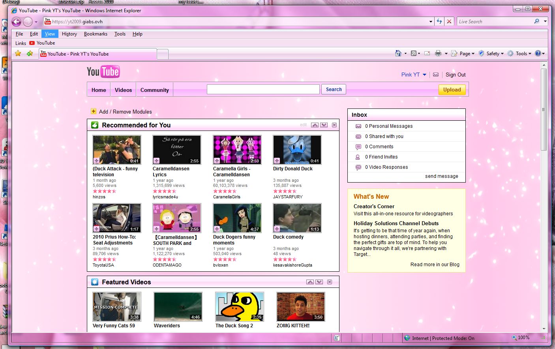This screenshot has width=555, height=349.
Task: Select the YouTube Videos tab
Action: click(x=123, y=90)
